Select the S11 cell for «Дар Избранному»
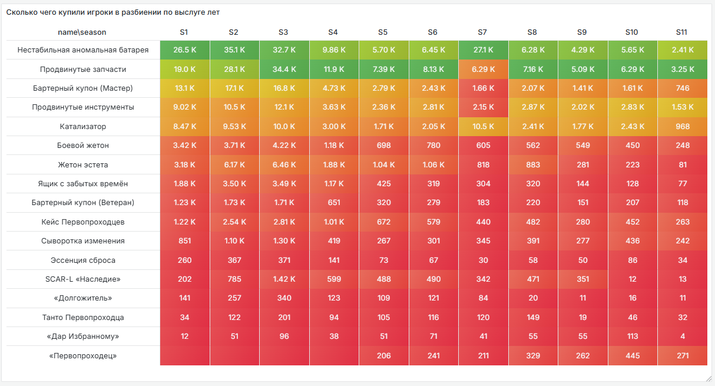 (681, 336)
